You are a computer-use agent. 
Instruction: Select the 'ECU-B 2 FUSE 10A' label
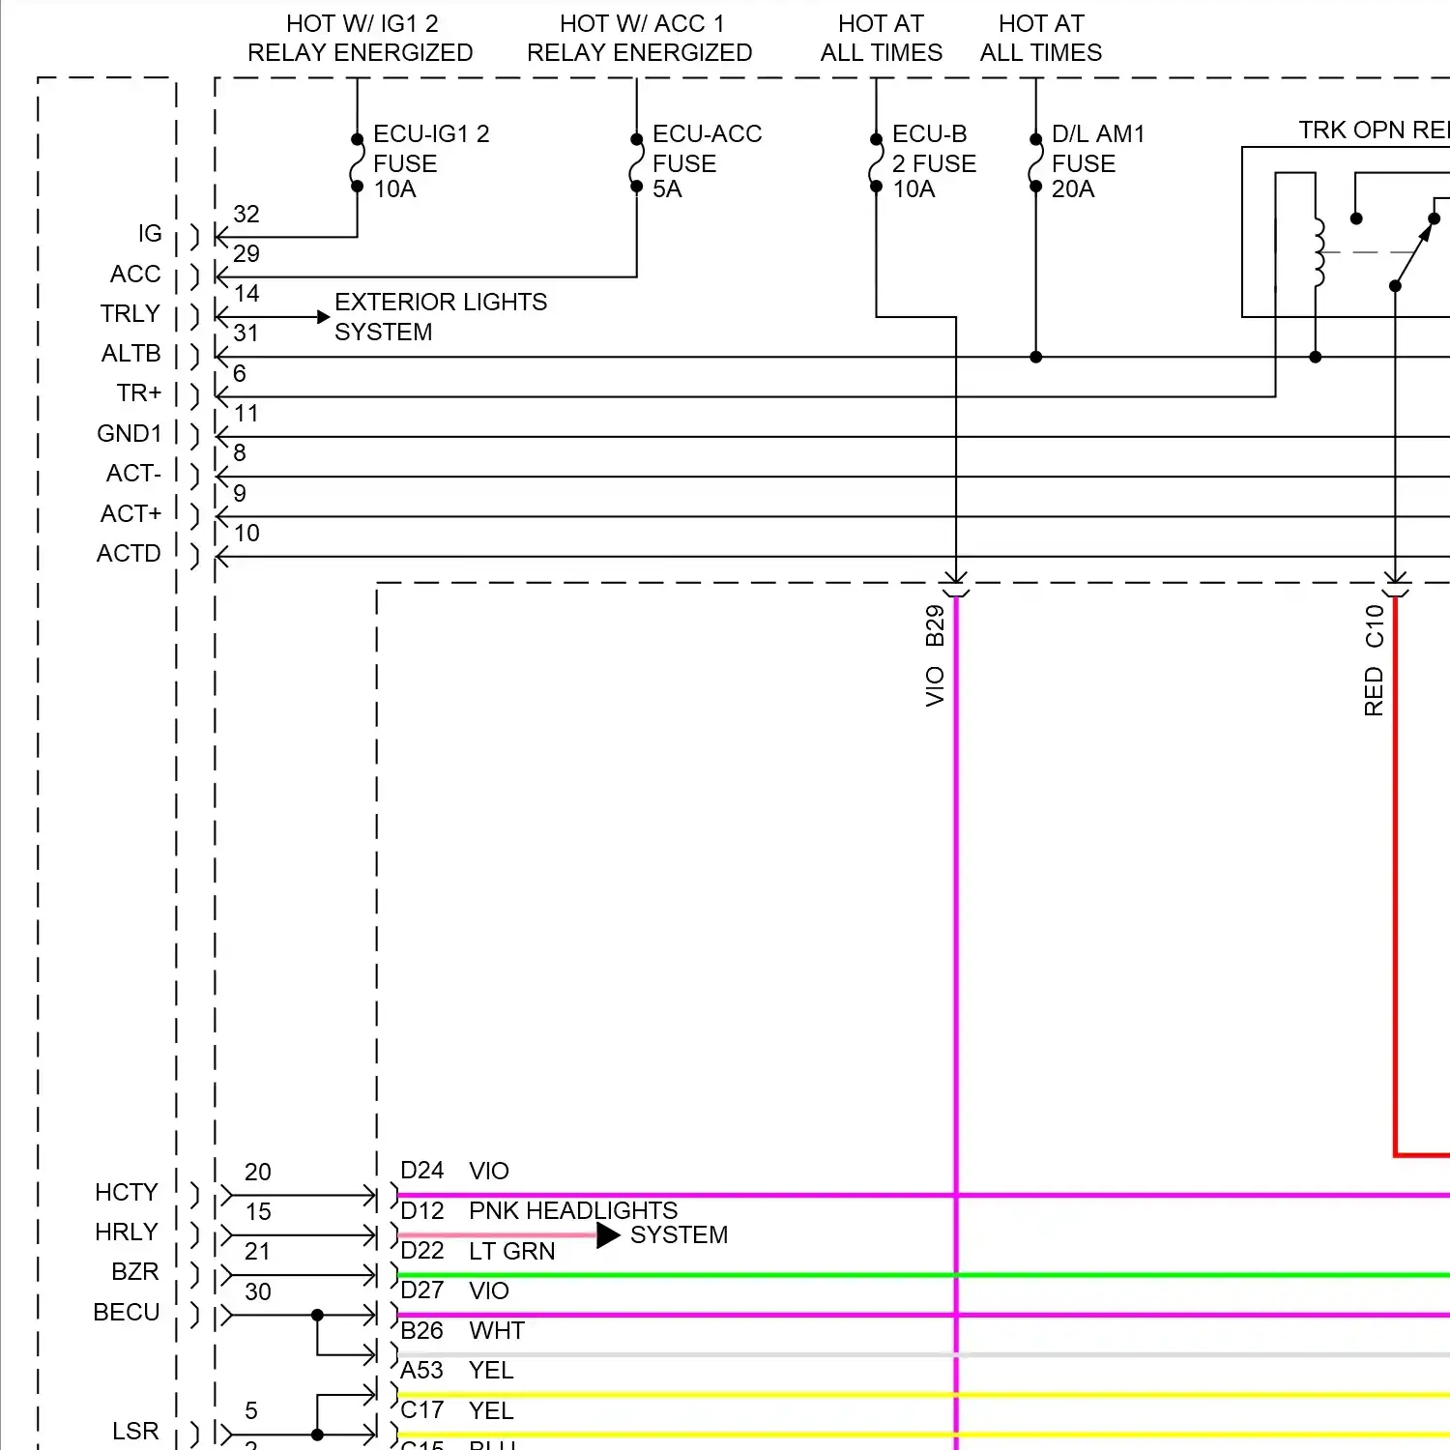[934, 161]
